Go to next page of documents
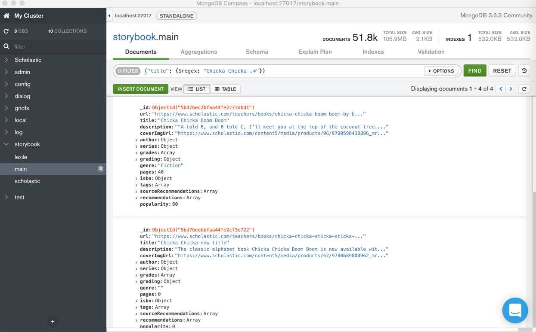The height and width of the screenshot is (332, 536). point(511,89)
